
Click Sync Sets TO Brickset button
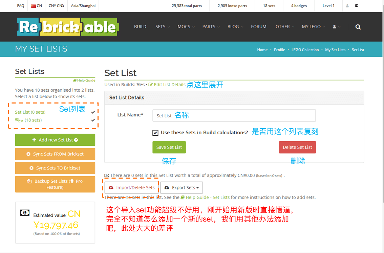pos(55,168)
